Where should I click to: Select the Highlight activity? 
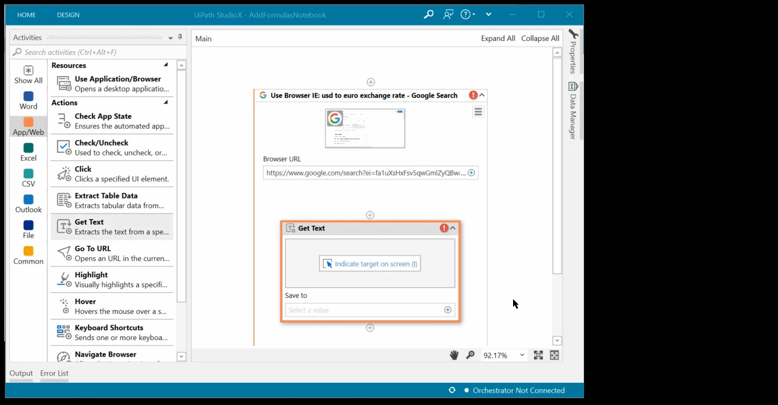[112, 280]
